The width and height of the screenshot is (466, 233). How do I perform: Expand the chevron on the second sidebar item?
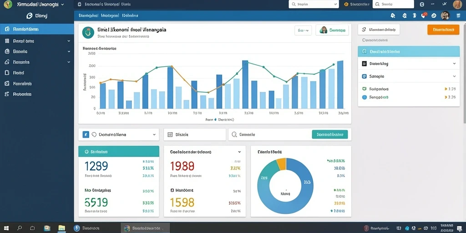pyautogui.click(x=69, y=41)
